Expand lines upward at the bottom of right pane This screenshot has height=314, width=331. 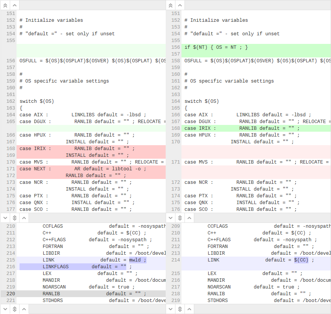(189, 309)
